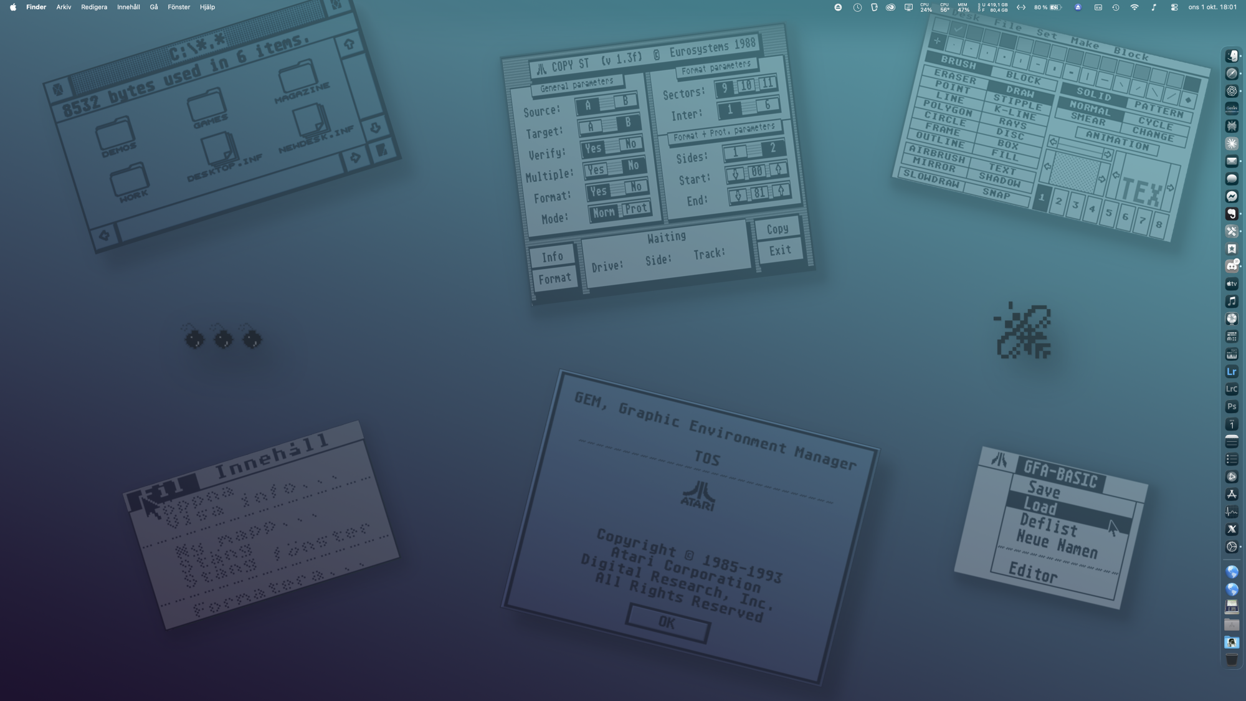Launch ChatGPT from the Dock
This screenshot has width=1246, height=701.
[x=1232, y=91]
